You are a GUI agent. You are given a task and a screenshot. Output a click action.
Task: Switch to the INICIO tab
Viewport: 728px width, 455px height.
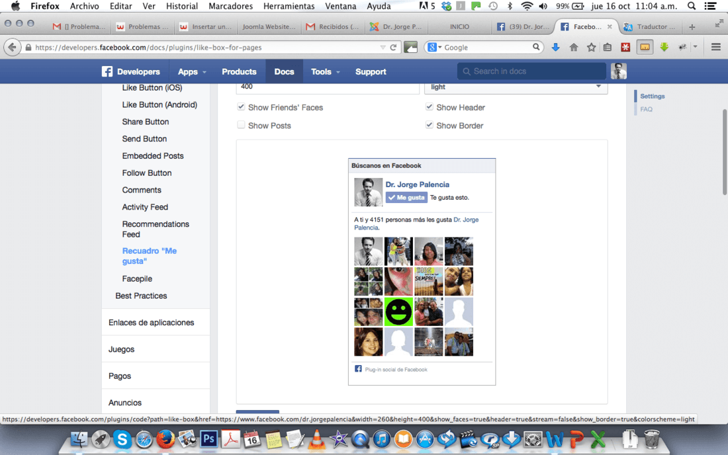(x=459, y=27)
